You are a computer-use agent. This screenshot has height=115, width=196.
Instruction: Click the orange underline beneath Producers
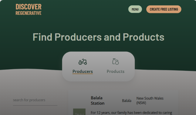(83, 74)
